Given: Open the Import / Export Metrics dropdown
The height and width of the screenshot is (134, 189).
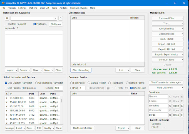Looking at the screenshot, I should [183, 55].
